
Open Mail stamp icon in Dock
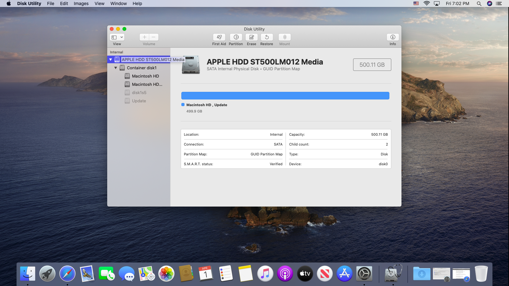click(x=87, y=273)
